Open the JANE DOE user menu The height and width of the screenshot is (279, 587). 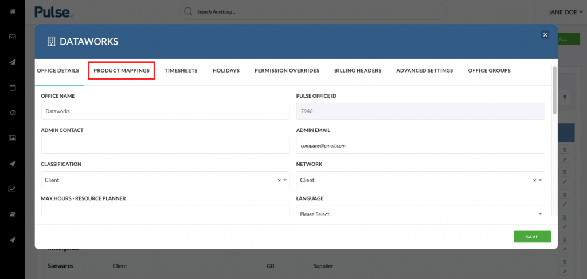(565, 12)
